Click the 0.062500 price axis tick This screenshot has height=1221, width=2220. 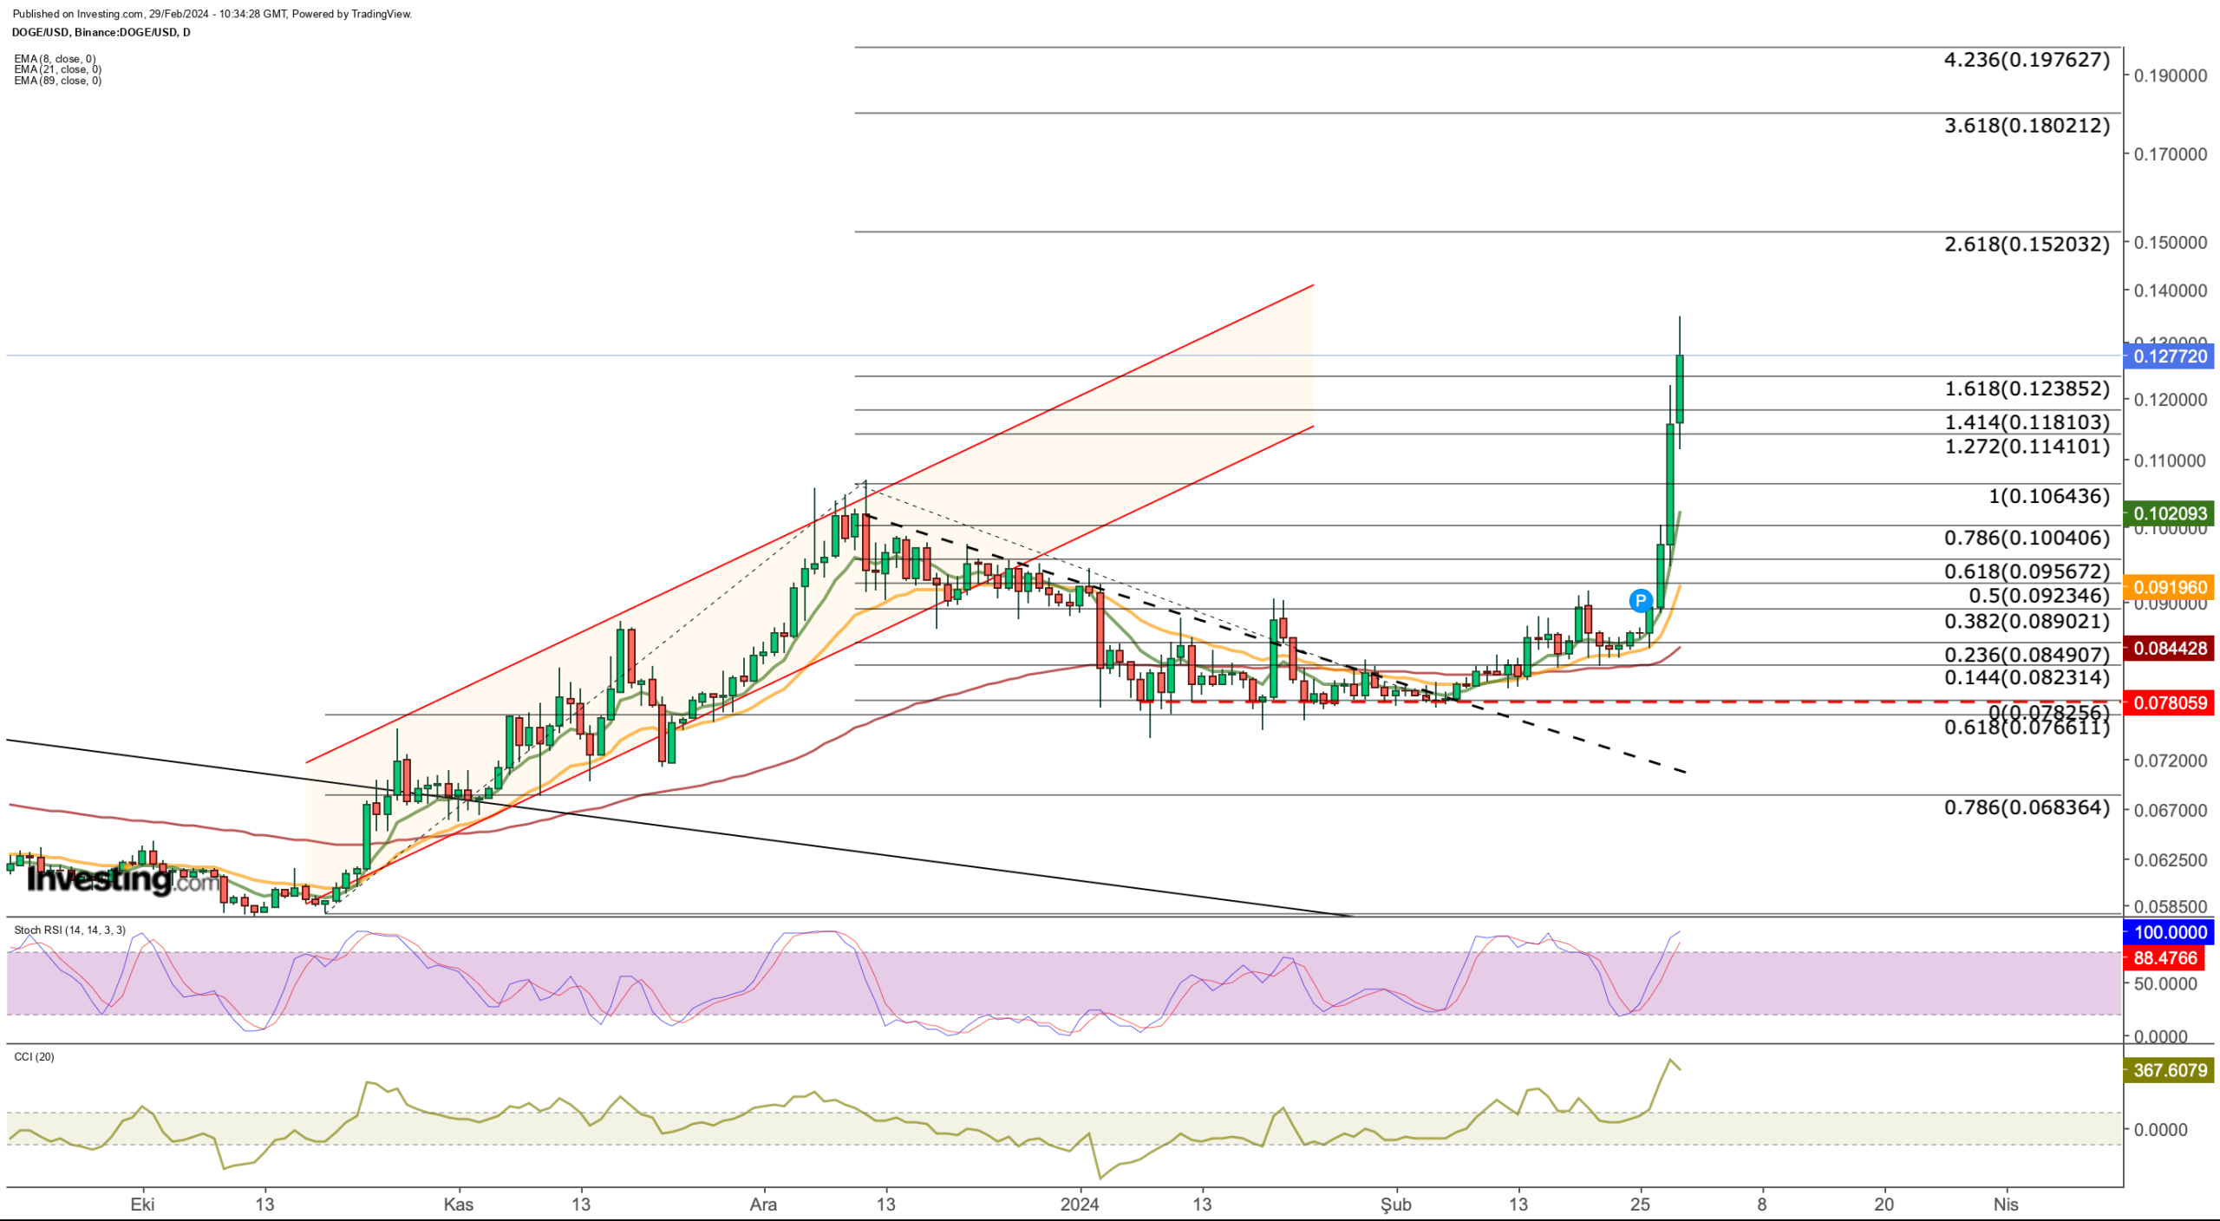(x=2171, y=860)
